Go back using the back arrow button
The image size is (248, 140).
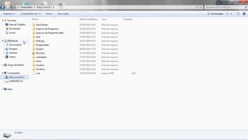coord(3,7)
